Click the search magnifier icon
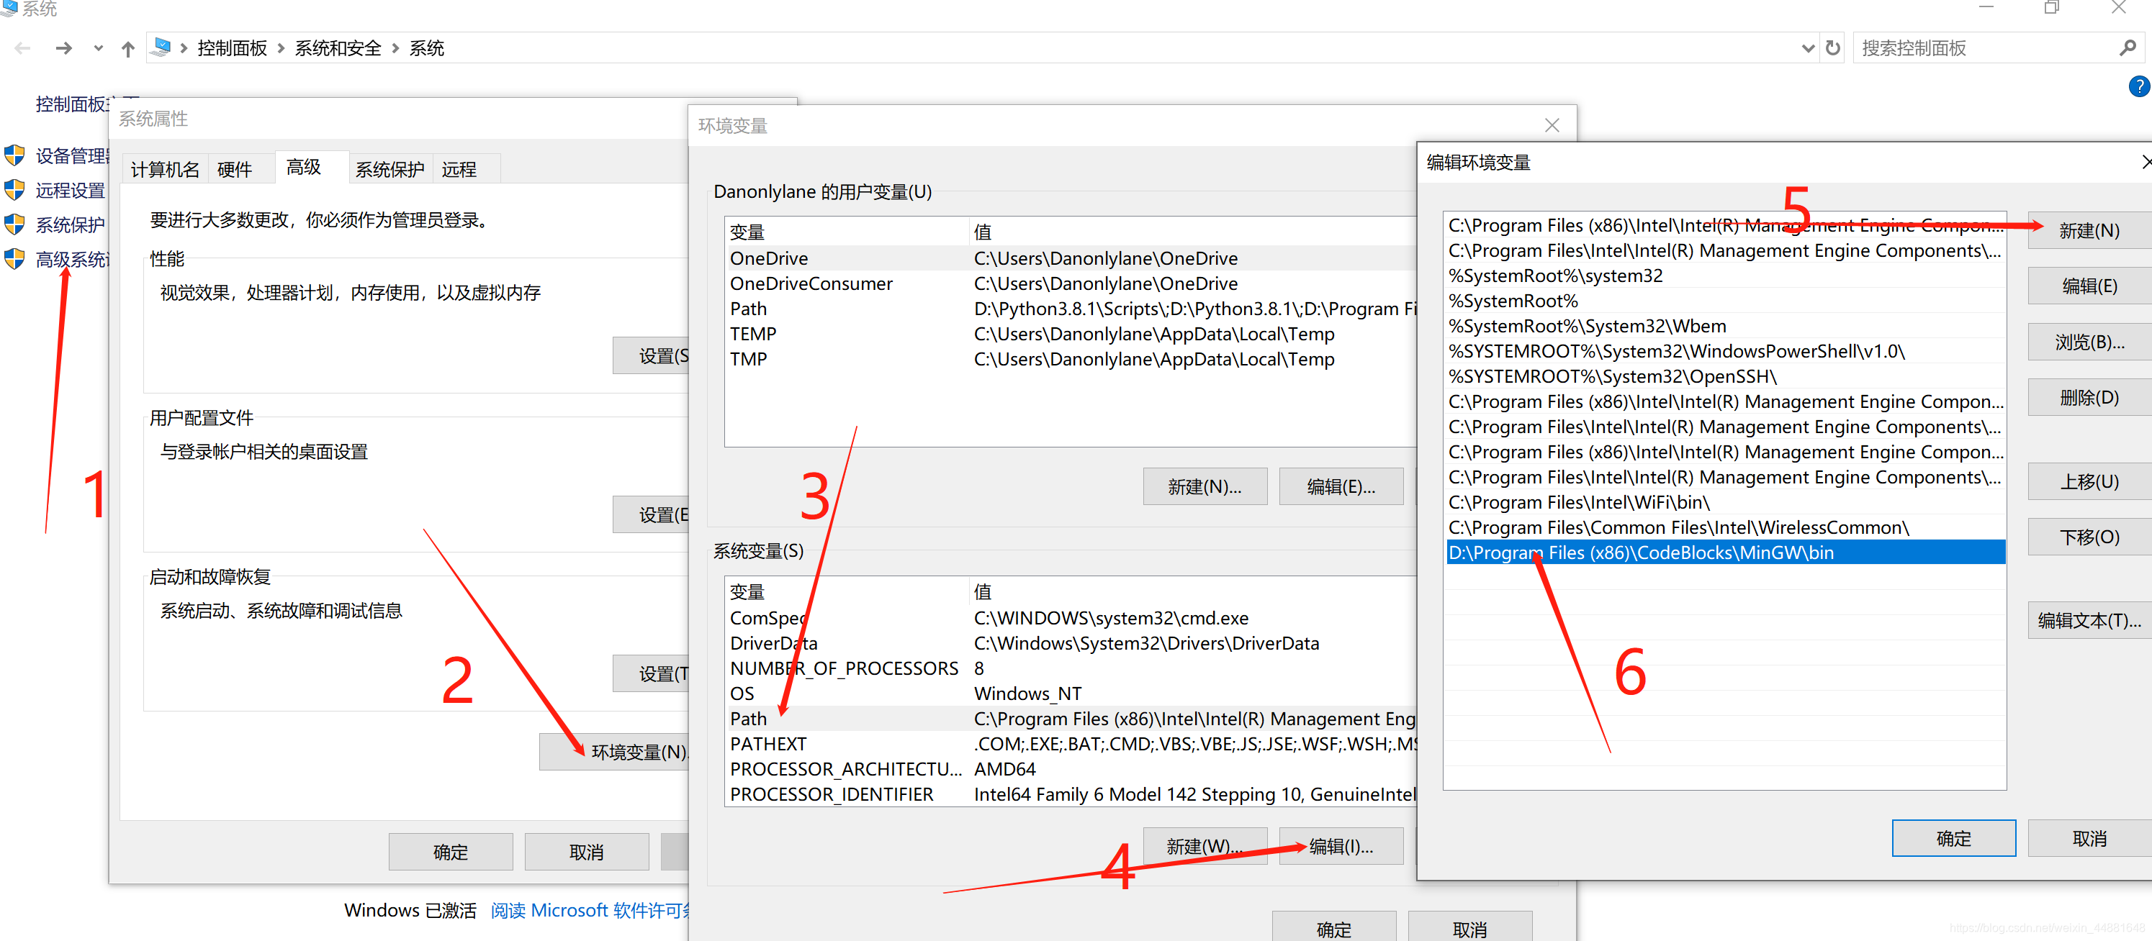The height and width of the screenshot is (941, 2152). [x=2128, y=48]
